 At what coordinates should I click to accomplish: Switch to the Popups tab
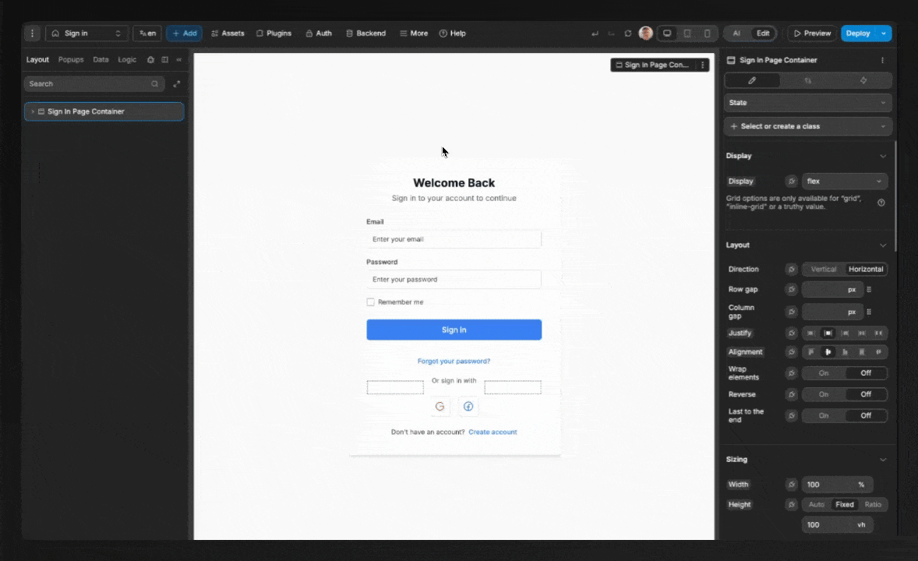(71, 59)
